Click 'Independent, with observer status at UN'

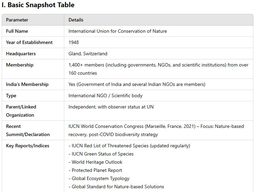pos(111,107)
